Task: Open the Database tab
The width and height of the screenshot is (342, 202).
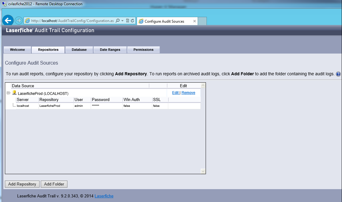Action: [x=79, y=50]
